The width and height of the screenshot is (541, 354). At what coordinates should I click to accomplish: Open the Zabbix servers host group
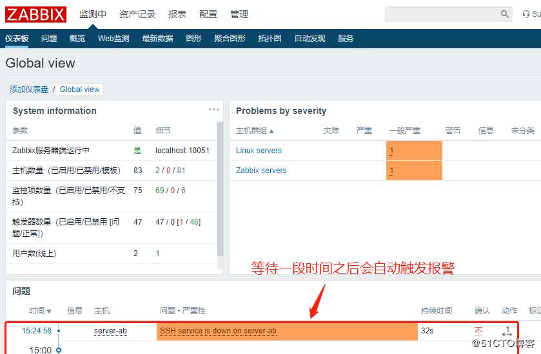[x=261, y=171]
